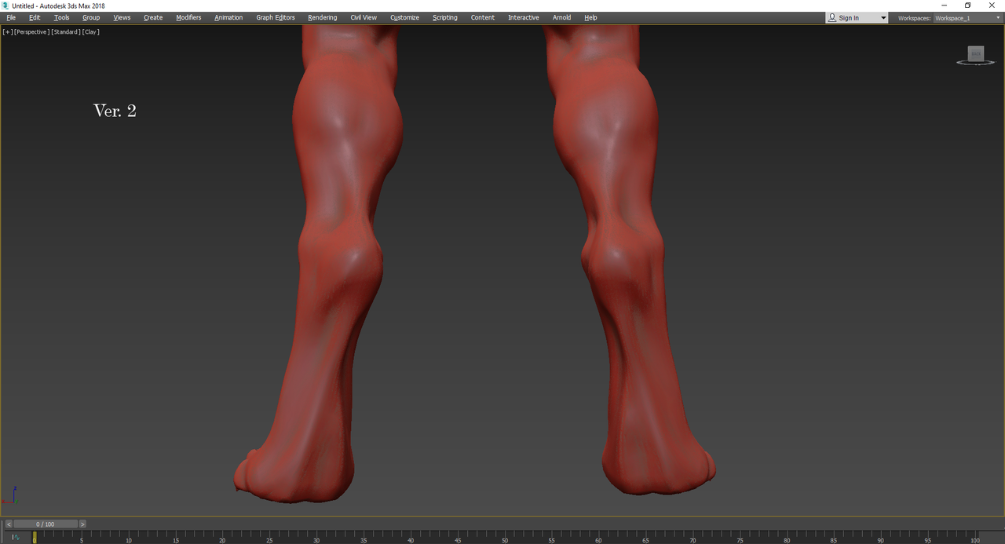The image size is (1005, 544).
Task: Restore down the 3ds Max window
Action: (x=968, y=5)
